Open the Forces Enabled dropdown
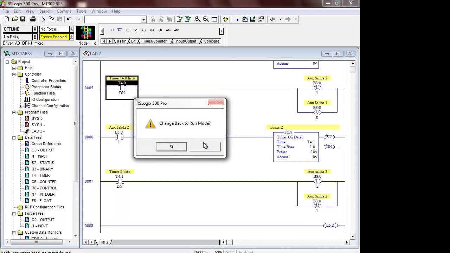The height and width of the screenshot is (253, 450). coord(71,37)
